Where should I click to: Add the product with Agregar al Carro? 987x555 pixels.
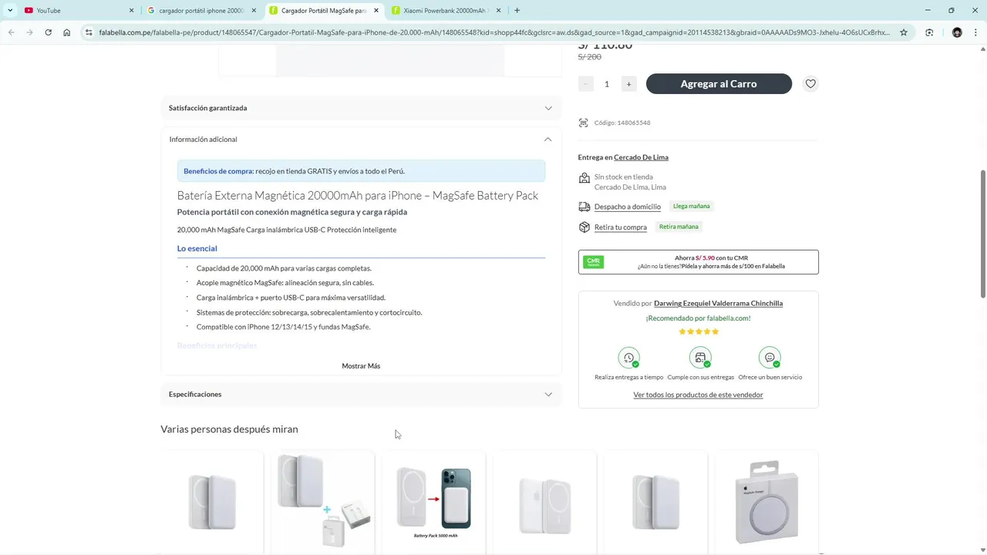[x=719, y=84]
